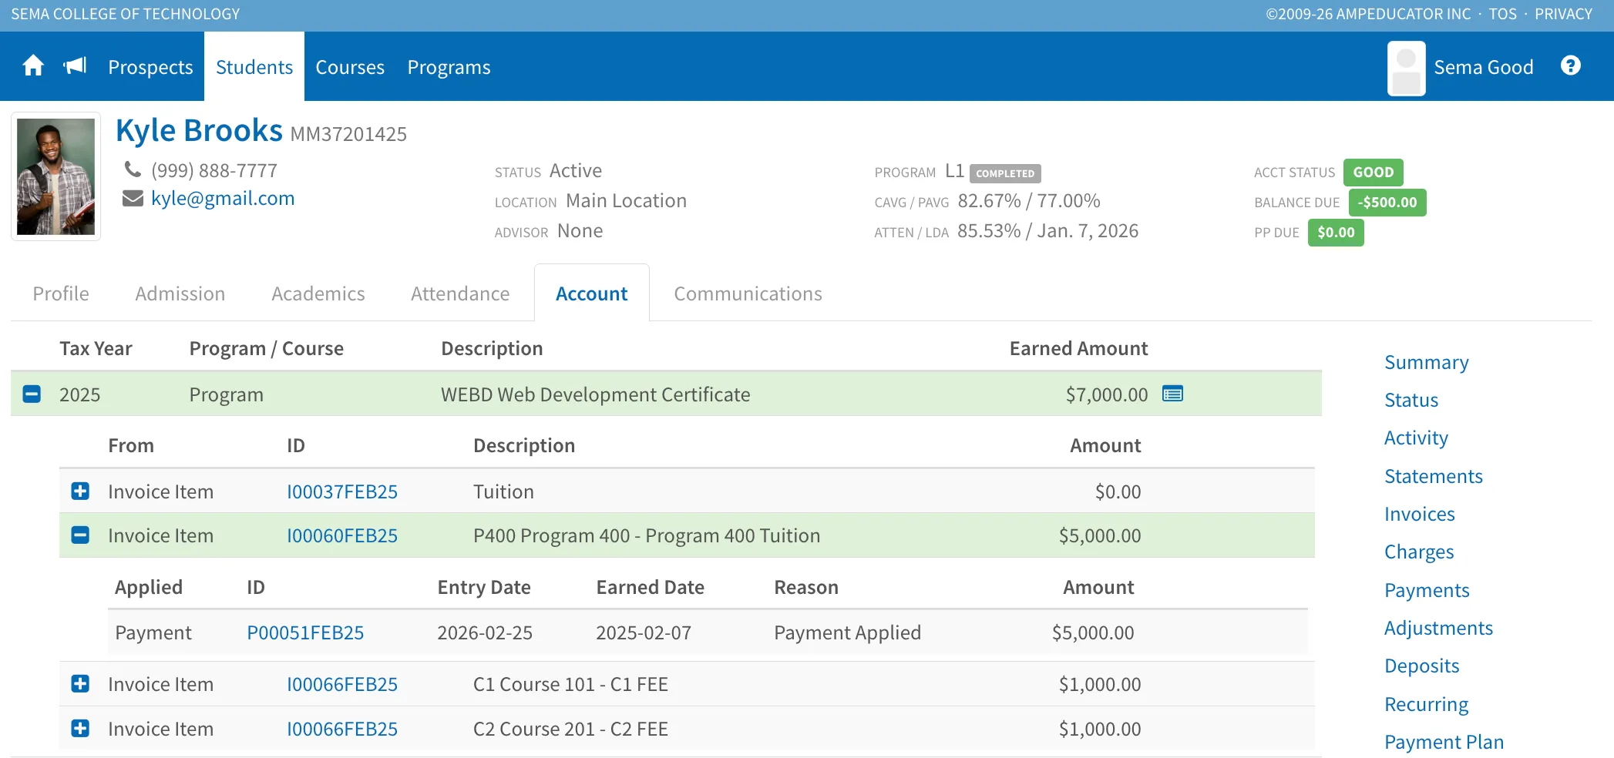Open the Programs menu

(449, 67)
